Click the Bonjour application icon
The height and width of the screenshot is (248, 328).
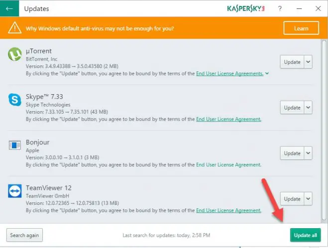coord(15,145)
